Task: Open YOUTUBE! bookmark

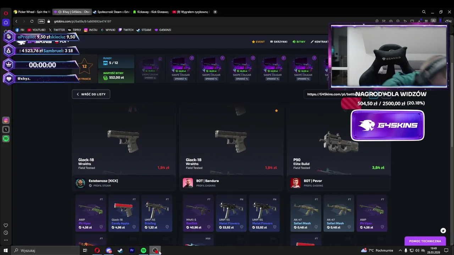Action: tap(37, 30)
